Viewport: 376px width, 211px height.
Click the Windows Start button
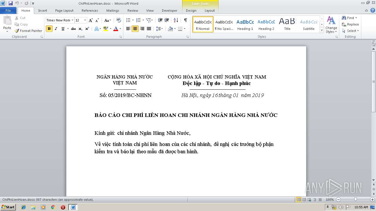[8, 207]
